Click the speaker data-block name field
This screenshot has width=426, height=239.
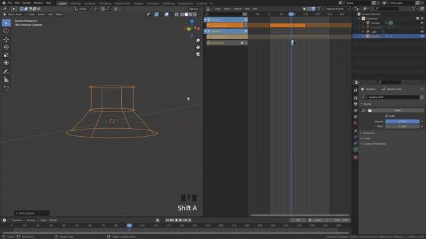click(393, 97)
